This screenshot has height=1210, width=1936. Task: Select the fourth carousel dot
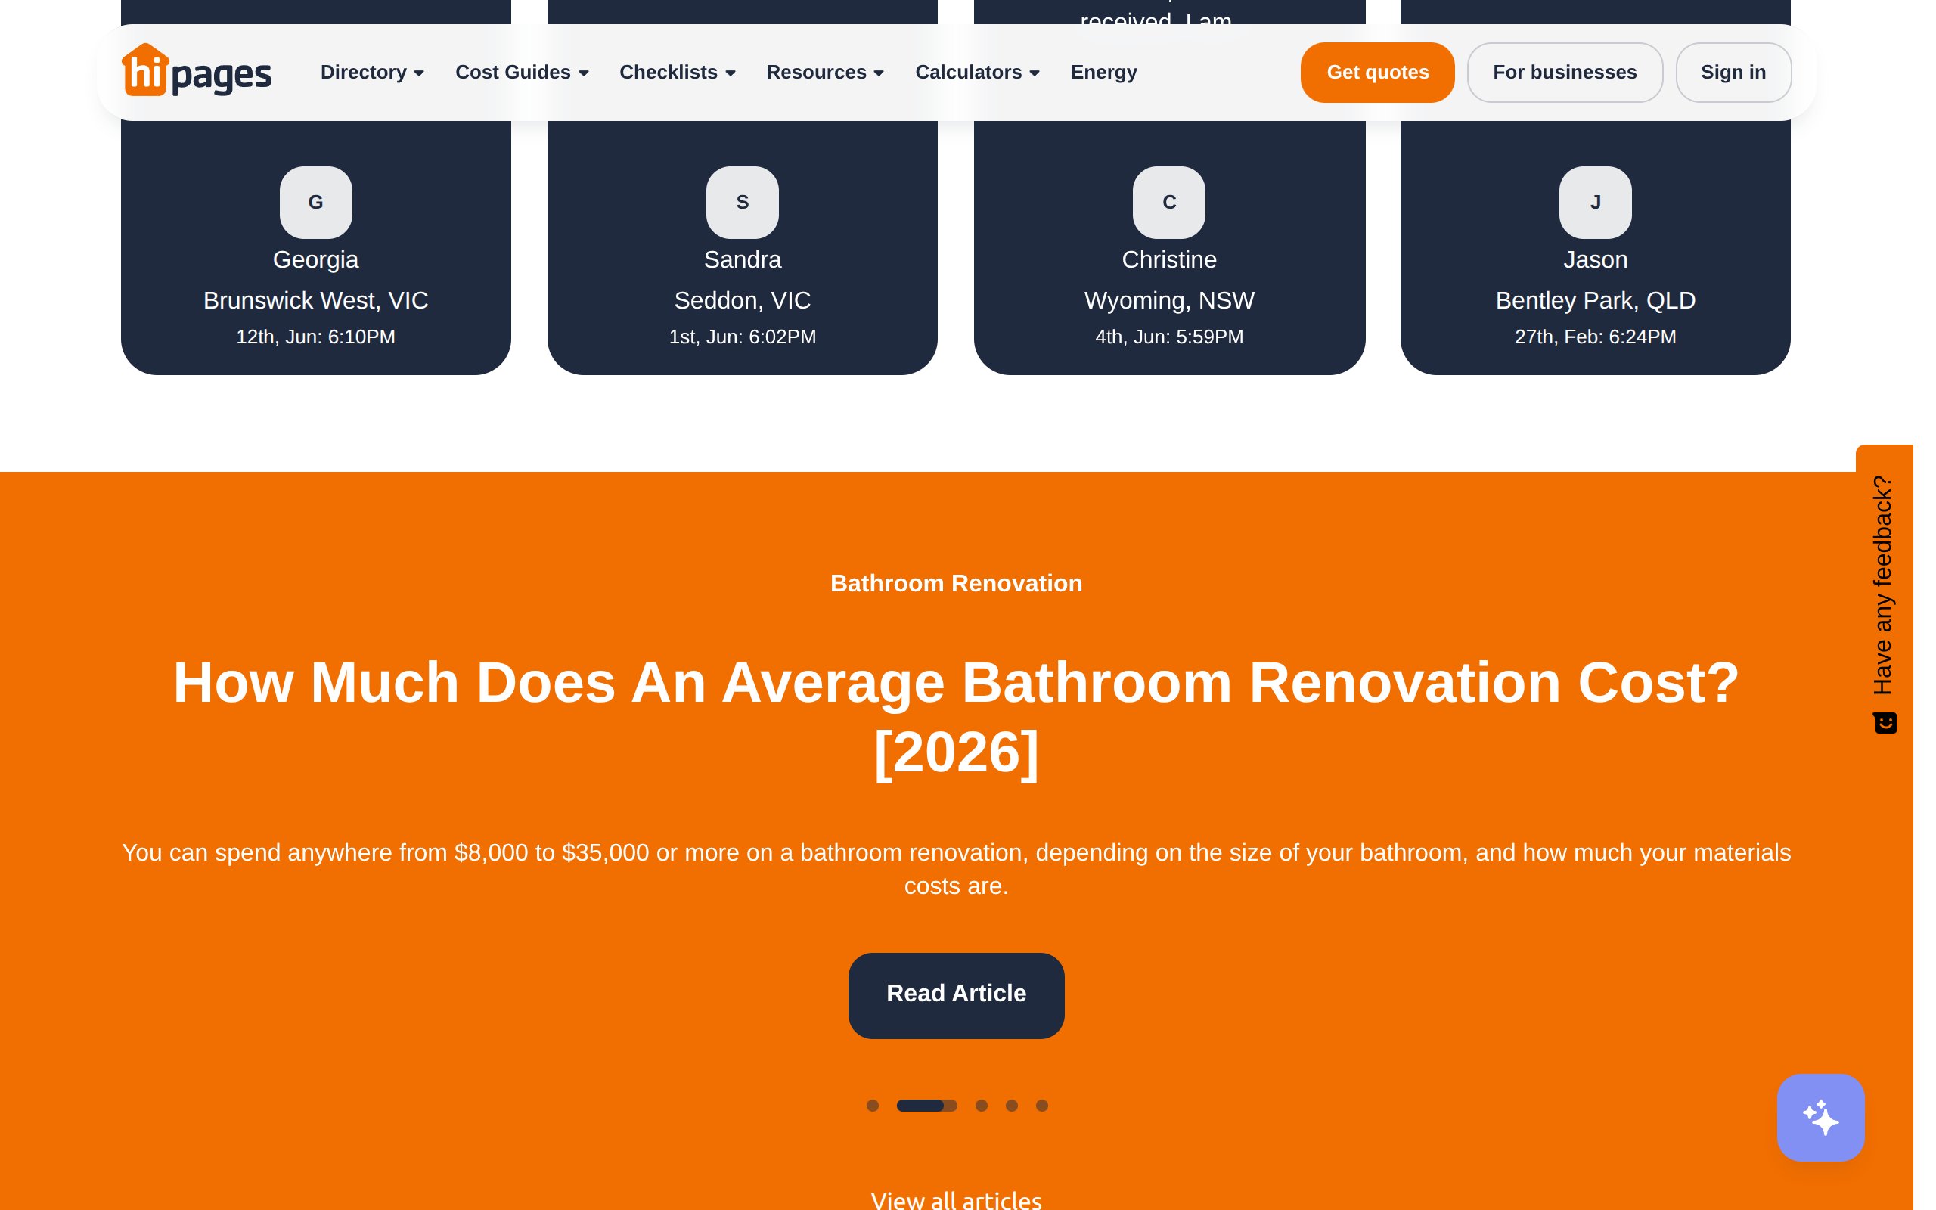1011,1105
